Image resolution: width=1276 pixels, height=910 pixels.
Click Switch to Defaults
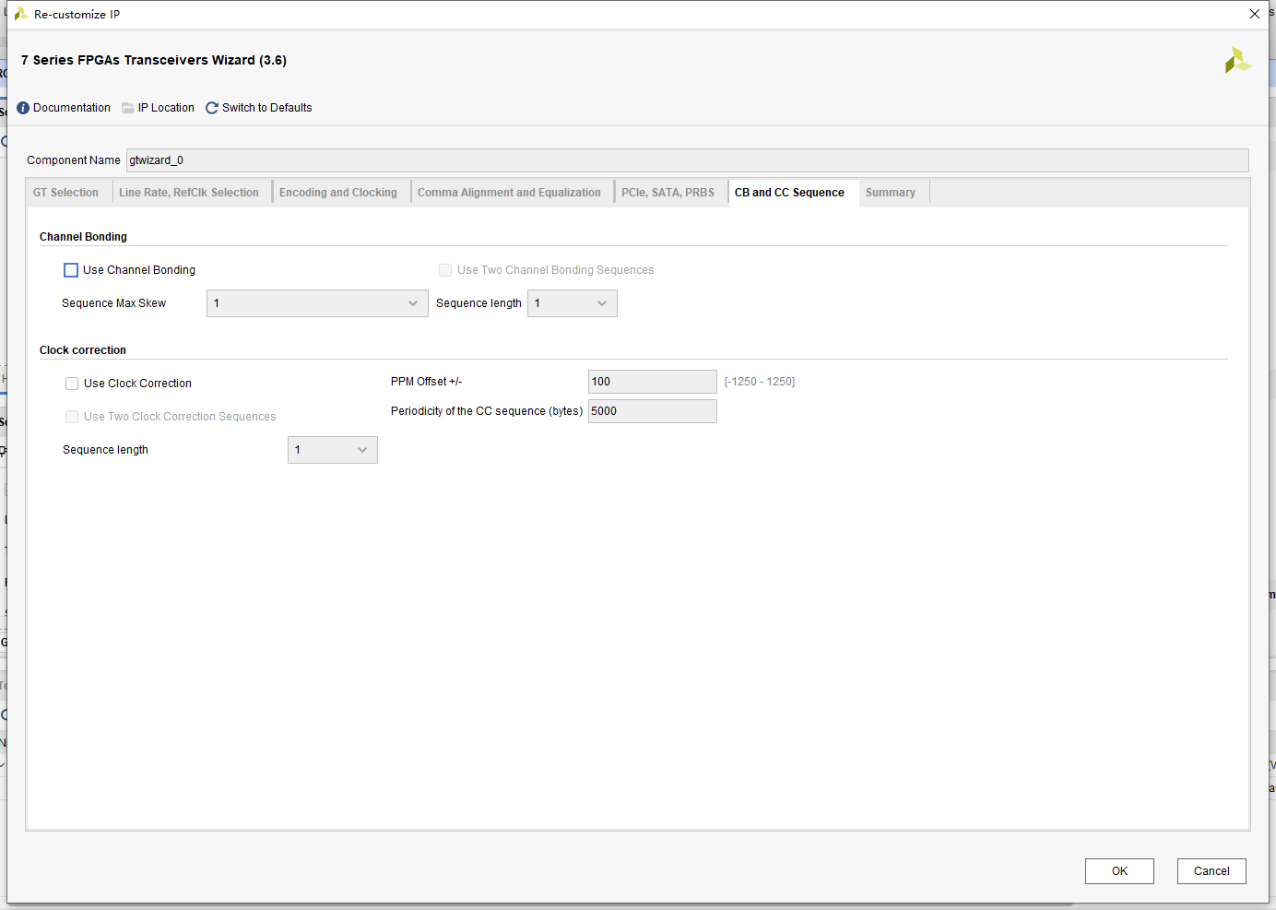(x=267, y=108)
